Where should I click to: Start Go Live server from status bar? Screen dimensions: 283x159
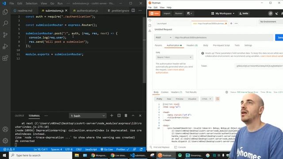click(107, 149)
